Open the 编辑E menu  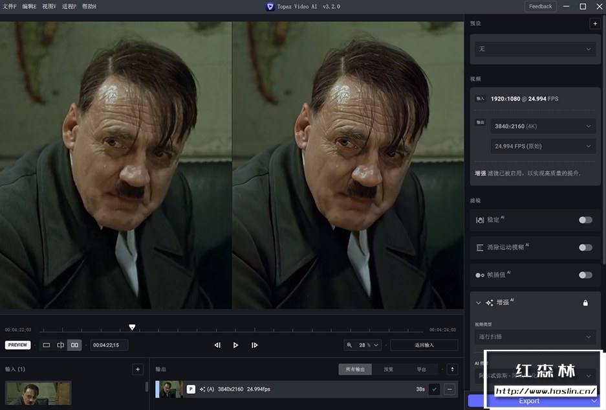click(29, 6)
